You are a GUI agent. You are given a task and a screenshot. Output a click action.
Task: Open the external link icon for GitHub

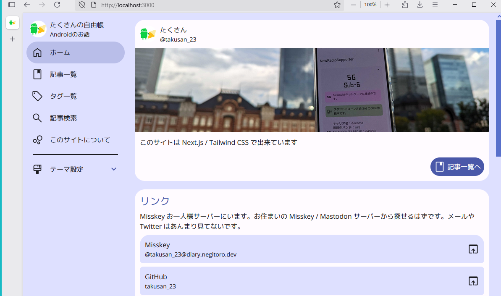pyautogui.click(x=473, y=281)
